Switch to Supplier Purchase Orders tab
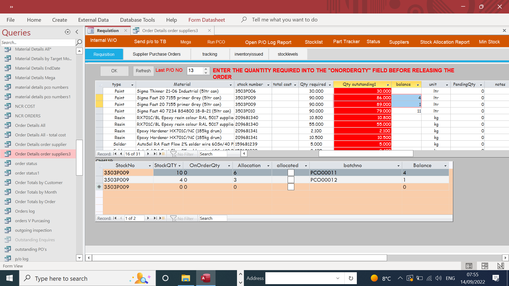The height and width of the screenshot is (286, 509). [x=157, y=54]
